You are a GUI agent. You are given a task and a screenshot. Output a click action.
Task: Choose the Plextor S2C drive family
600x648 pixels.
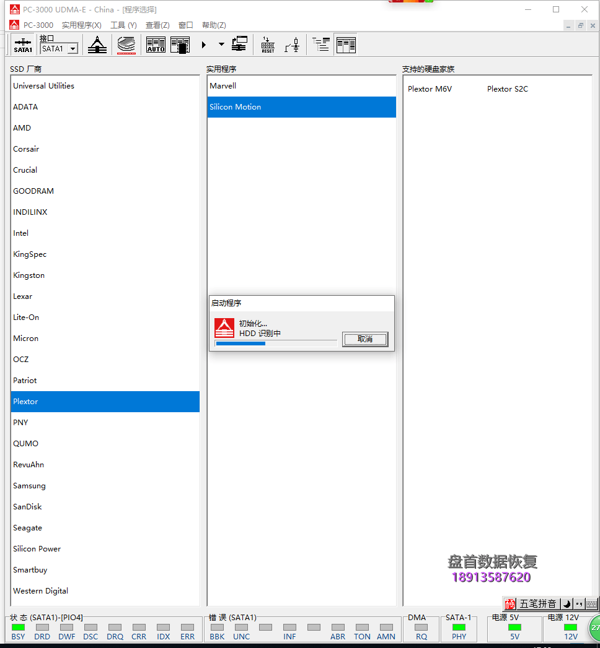pyautogui.click(x=507, y=89)
